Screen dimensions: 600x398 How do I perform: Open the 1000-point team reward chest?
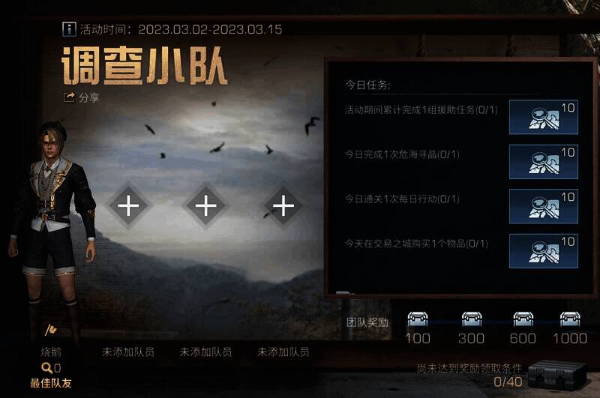click(x=570, y=319)
